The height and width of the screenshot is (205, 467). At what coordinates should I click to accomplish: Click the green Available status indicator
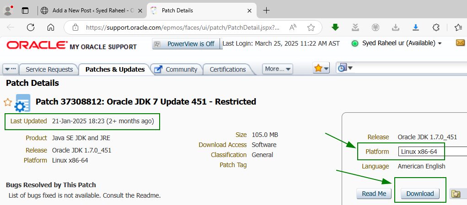pyautogui.click(x=355, y=44)
